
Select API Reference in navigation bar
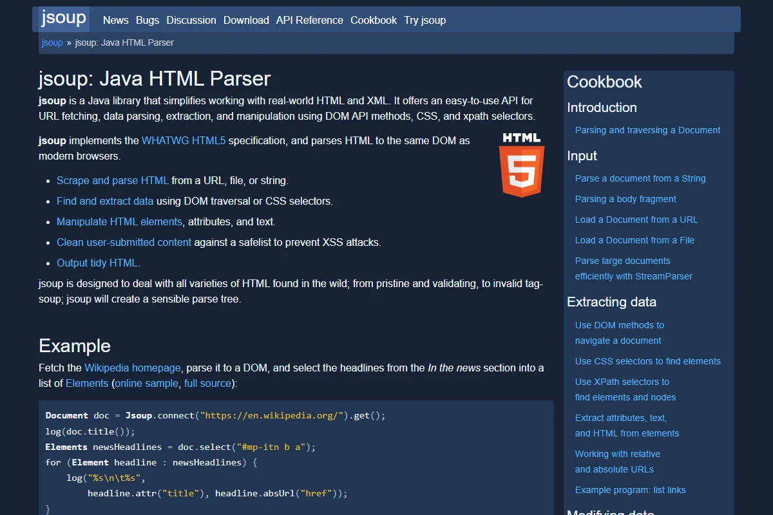point(310,20)
